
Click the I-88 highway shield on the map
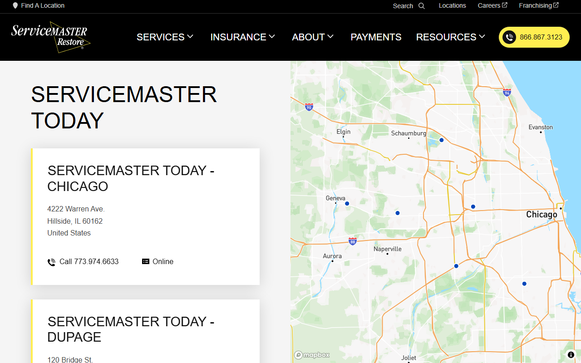point(353,241)
